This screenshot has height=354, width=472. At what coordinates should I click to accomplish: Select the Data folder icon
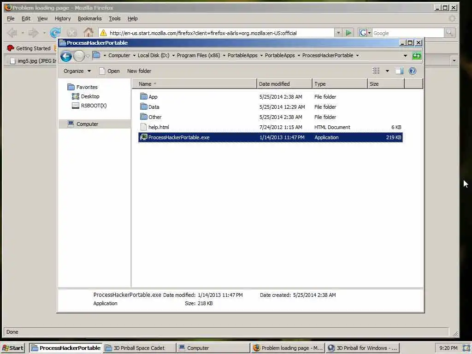click(x=144, y=106)
